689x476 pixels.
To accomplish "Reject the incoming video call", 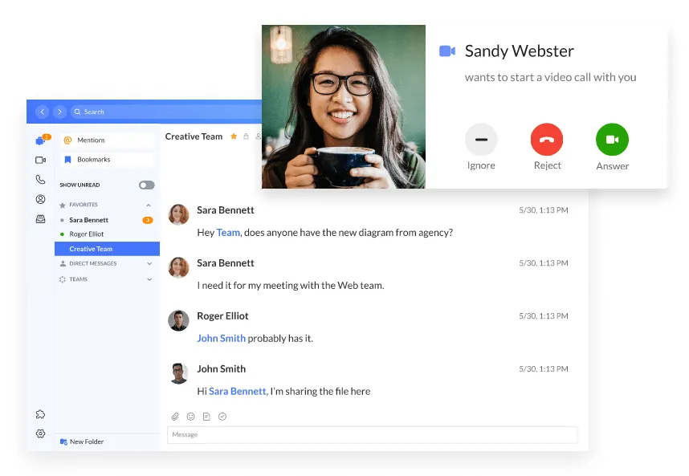I will coord(547,140).
